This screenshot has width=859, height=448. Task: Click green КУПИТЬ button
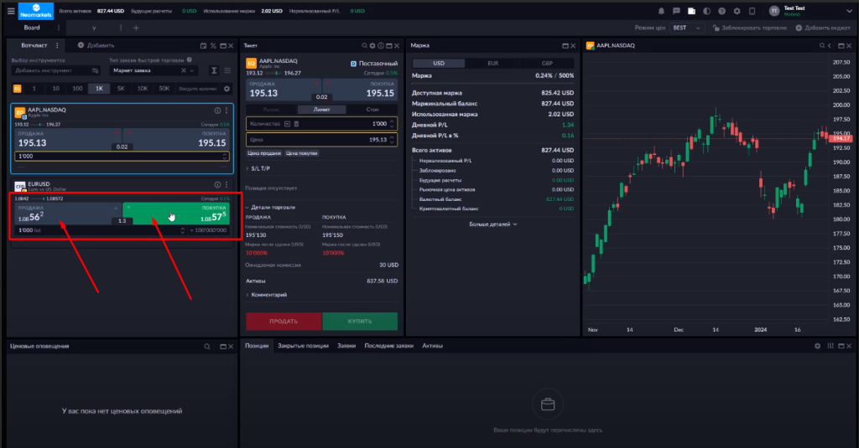click(360, 322)
